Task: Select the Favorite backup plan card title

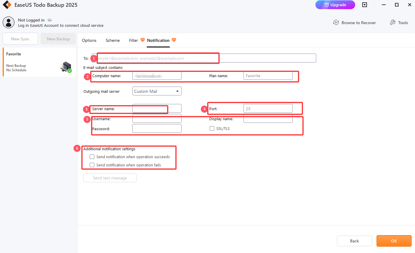Action: (x=14, y=54)
